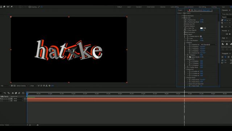Toggle stopwatch for 1. X Scatter Multi
Viewport: 232px width, 131px height.
pyautogui.click(x=190, y=71)
